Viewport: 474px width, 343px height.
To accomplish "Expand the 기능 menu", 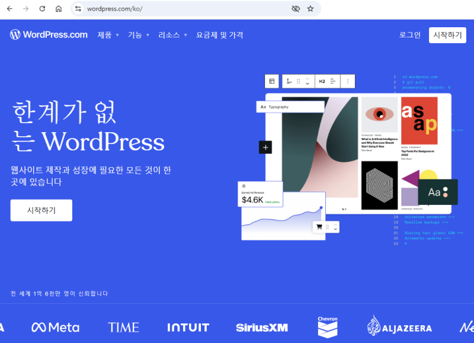I will 139,35.
